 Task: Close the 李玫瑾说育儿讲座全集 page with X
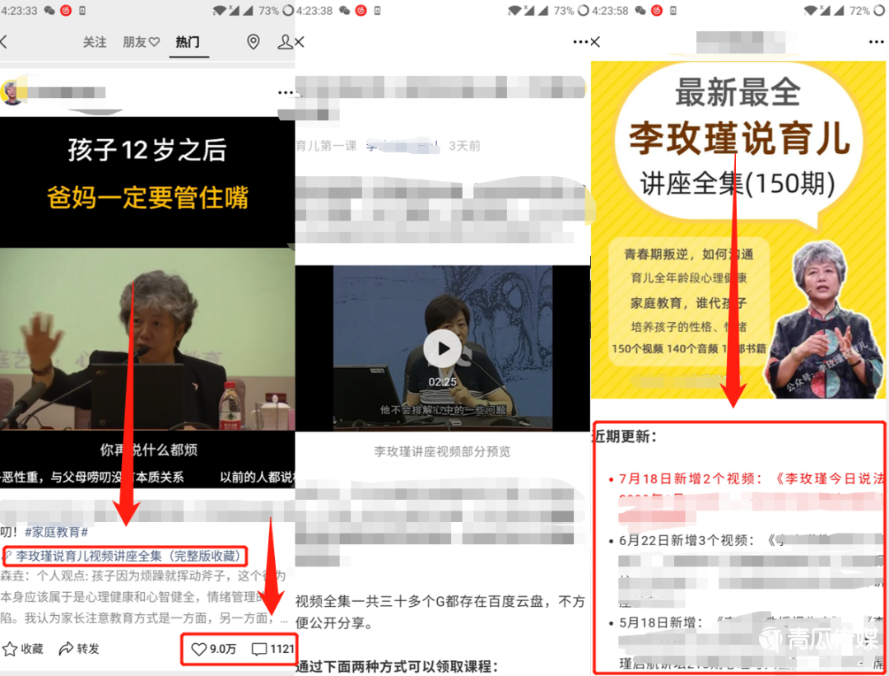595,42
